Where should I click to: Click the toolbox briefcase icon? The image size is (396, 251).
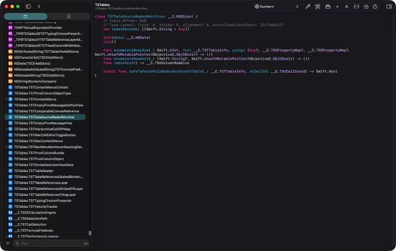[x=328, y=6]
